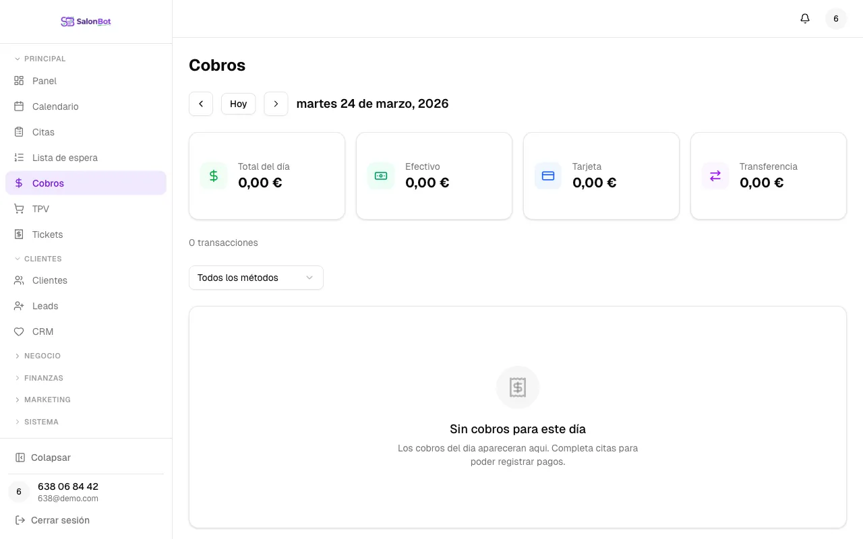
Task: Click Cerrar sesión to log out
Action: point(60,520)
